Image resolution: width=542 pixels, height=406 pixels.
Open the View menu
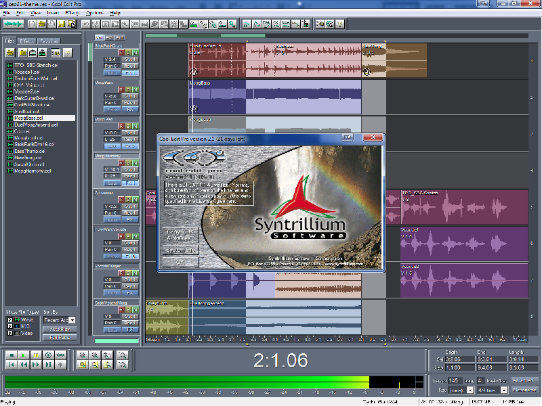pyautogui.click(x=36, y=13)
